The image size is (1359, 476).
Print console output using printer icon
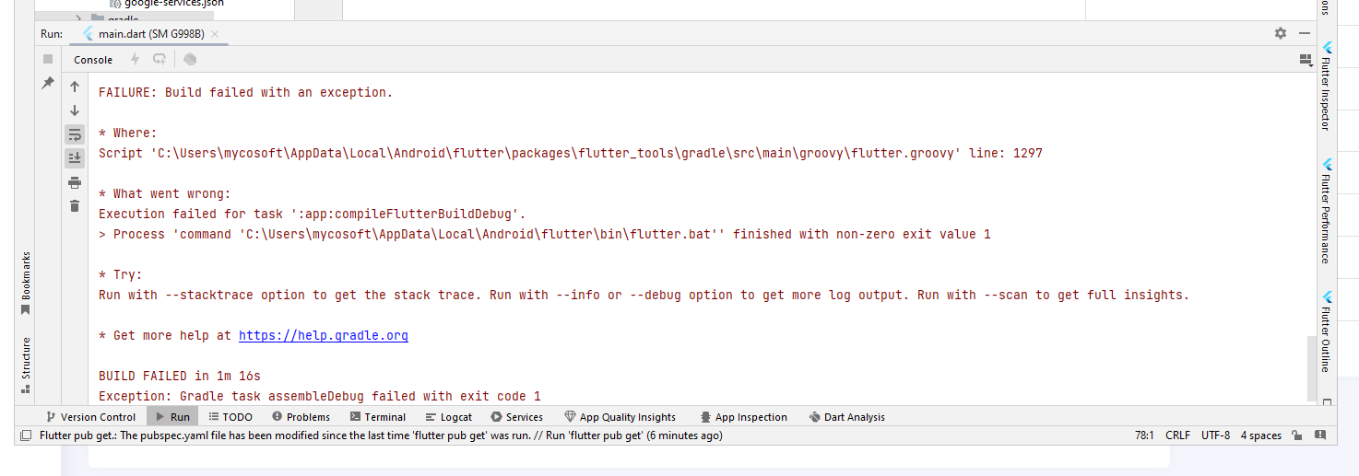[x=75, y=182]
